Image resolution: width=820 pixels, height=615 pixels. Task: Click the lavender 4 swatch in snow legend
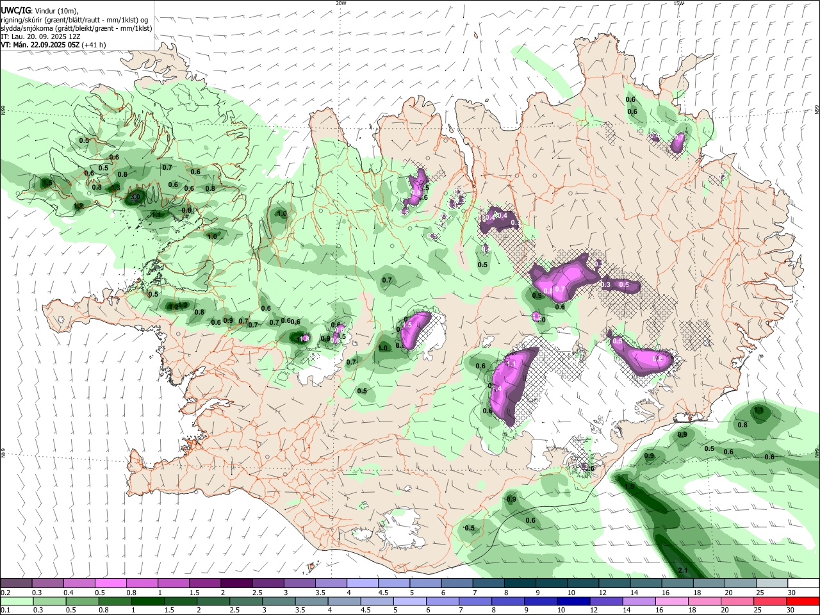(x=362, y=584)
